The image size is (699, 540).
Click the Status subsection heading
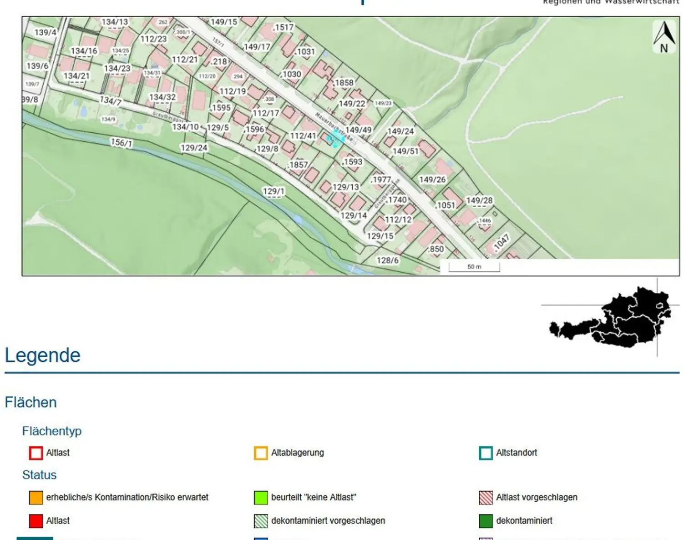[x=40, y=475]
